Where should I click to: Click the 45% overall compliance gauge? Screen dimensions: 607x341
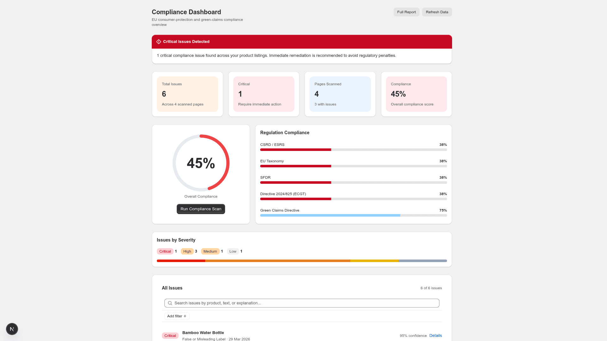201,163
